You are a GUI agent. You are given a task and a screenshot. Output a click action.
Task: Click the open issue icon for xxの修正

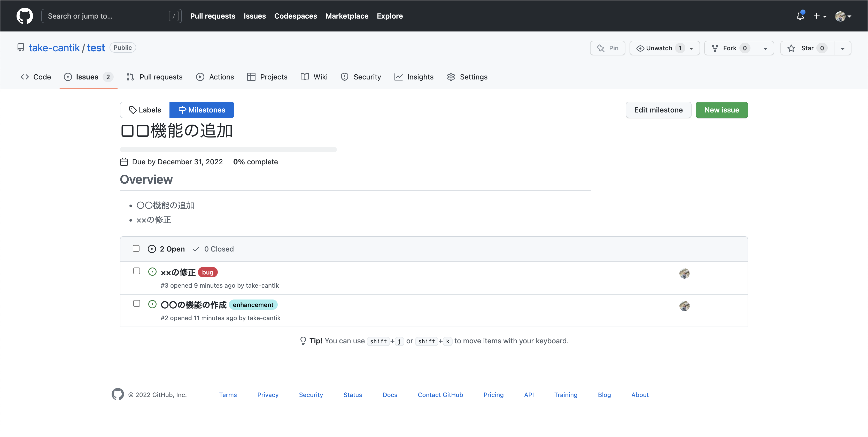tap(152, 272)
